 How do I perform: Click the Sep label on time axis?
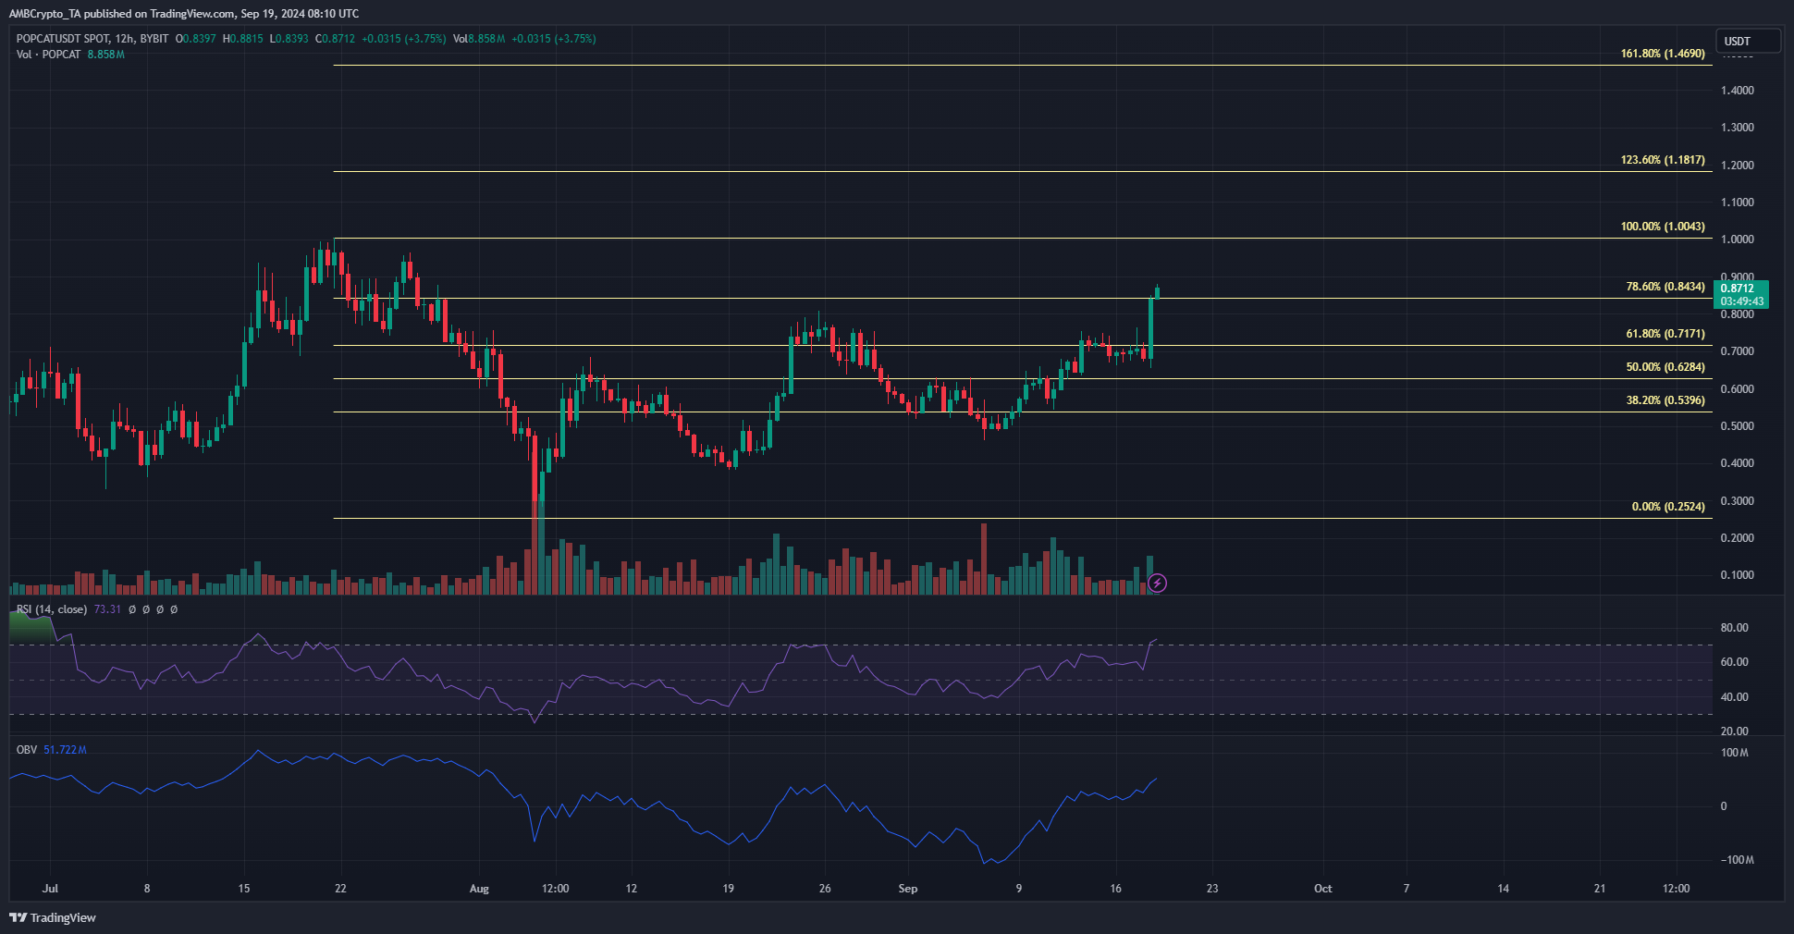tap(908, 889)
